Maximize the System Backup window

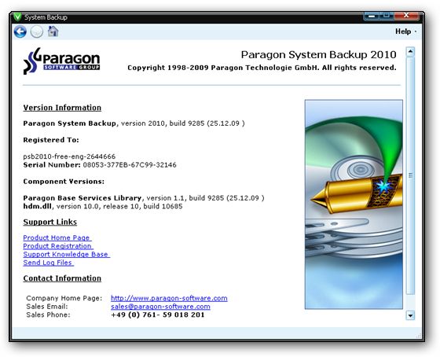(387, 16)
